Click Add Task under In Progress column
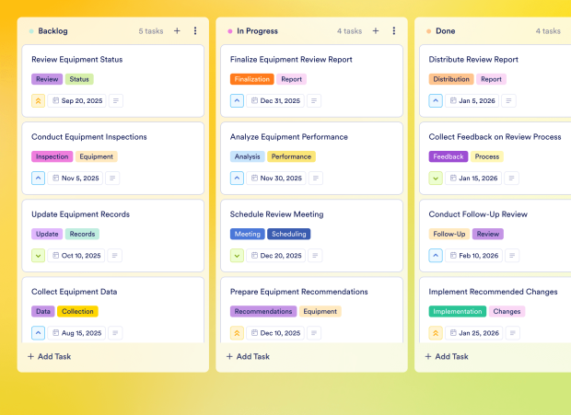Viewport: 571px width, 415px height. (x=248, y=356)
